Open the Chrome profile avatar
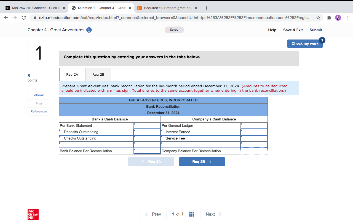The width and height of the screenshot is (353, 221). pos(338,18)
